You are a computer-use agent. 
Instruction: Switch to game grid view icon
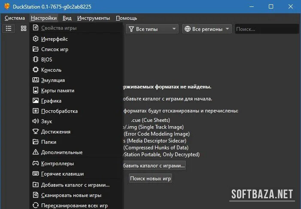pyautogui.click(x=24, y=29)
